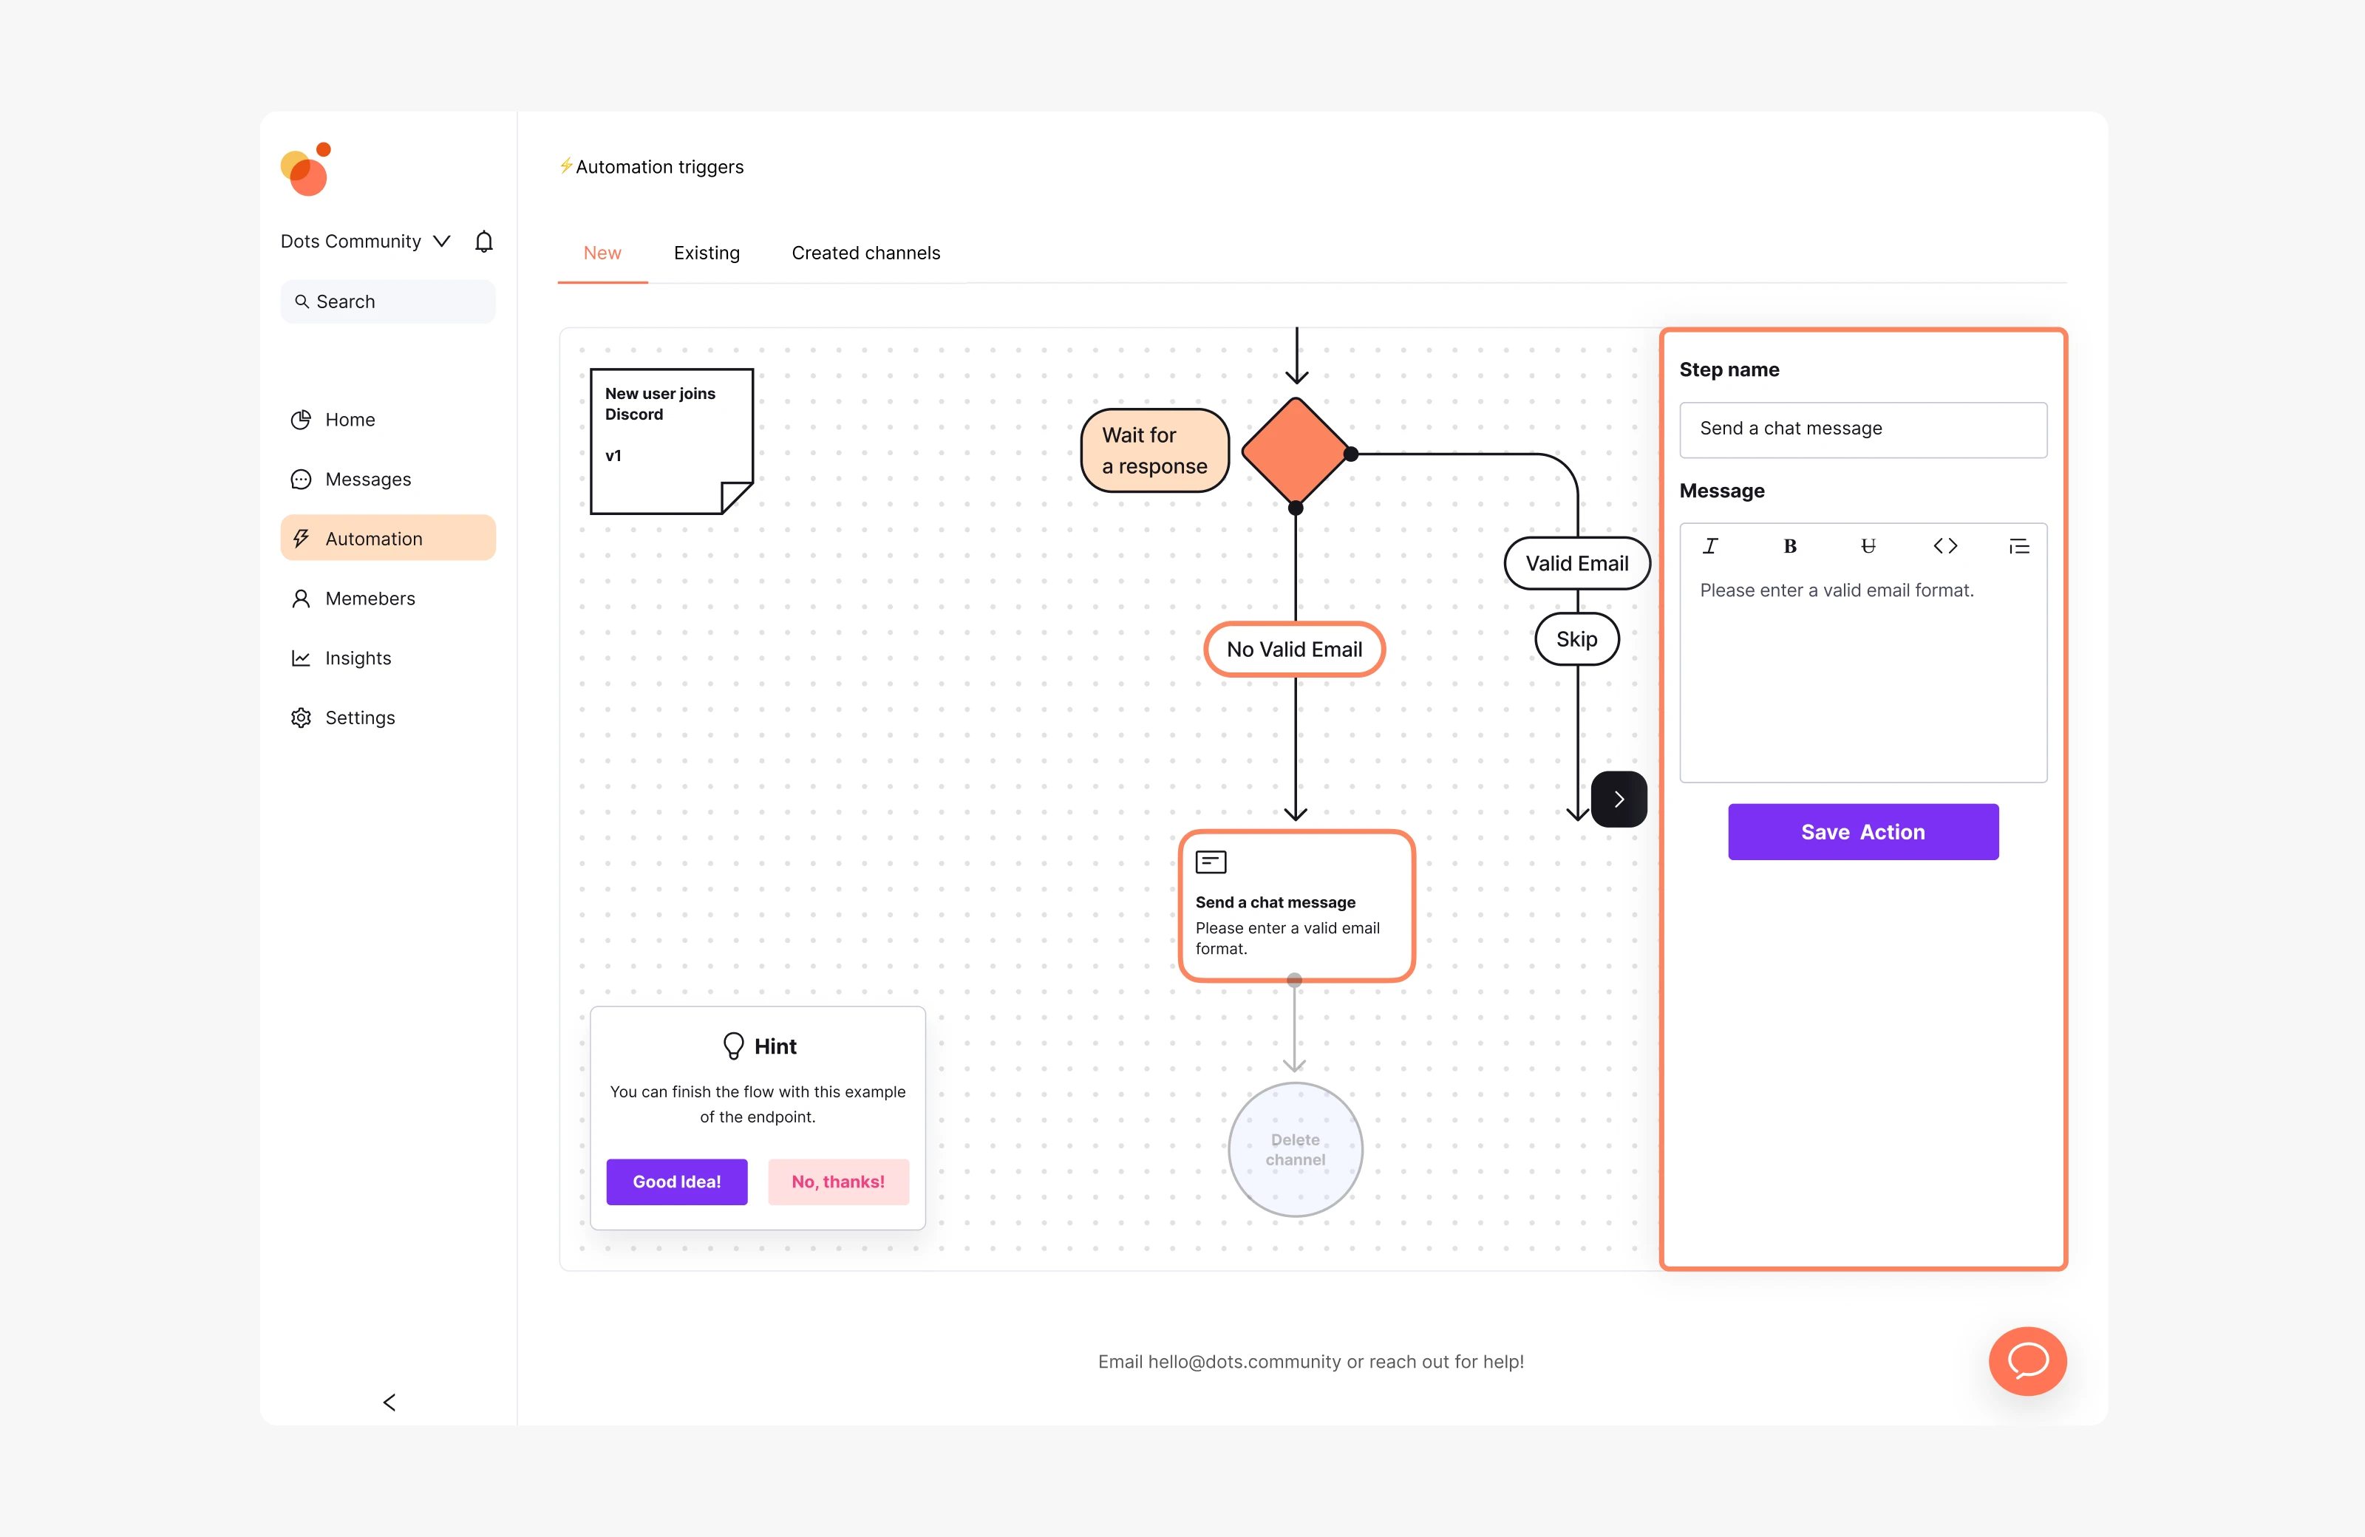
Task: Select the Wait for a response node
Action: (1154, 450)
